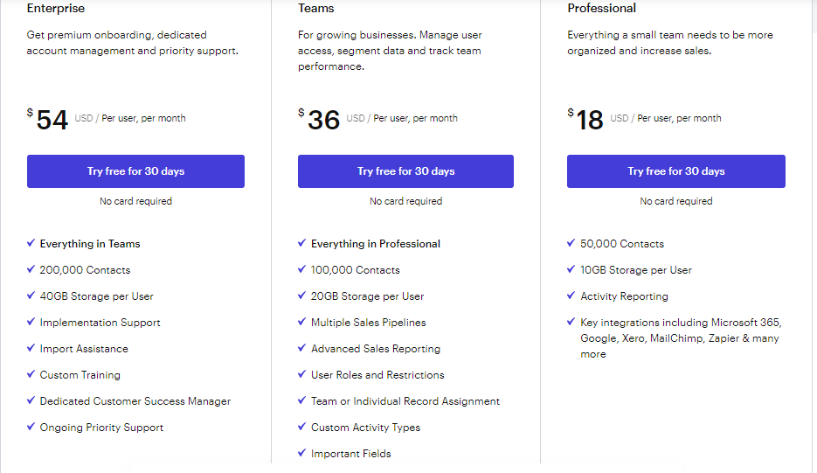Click checkmark beside Activity Reporting

(571, 296)
